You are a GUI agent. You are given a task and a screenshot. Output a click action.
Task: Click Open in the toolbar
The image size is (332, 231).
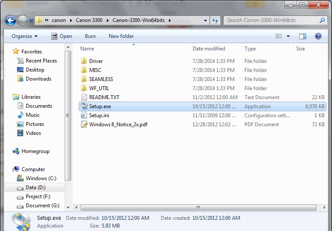pyautogui.click(x=62, y=36)
